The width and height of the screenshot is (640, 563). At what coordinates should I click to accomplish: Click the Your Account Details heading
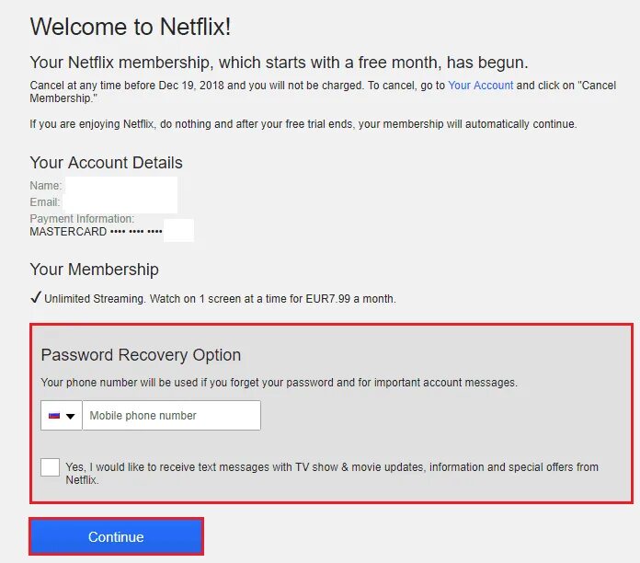pos(106,163)
